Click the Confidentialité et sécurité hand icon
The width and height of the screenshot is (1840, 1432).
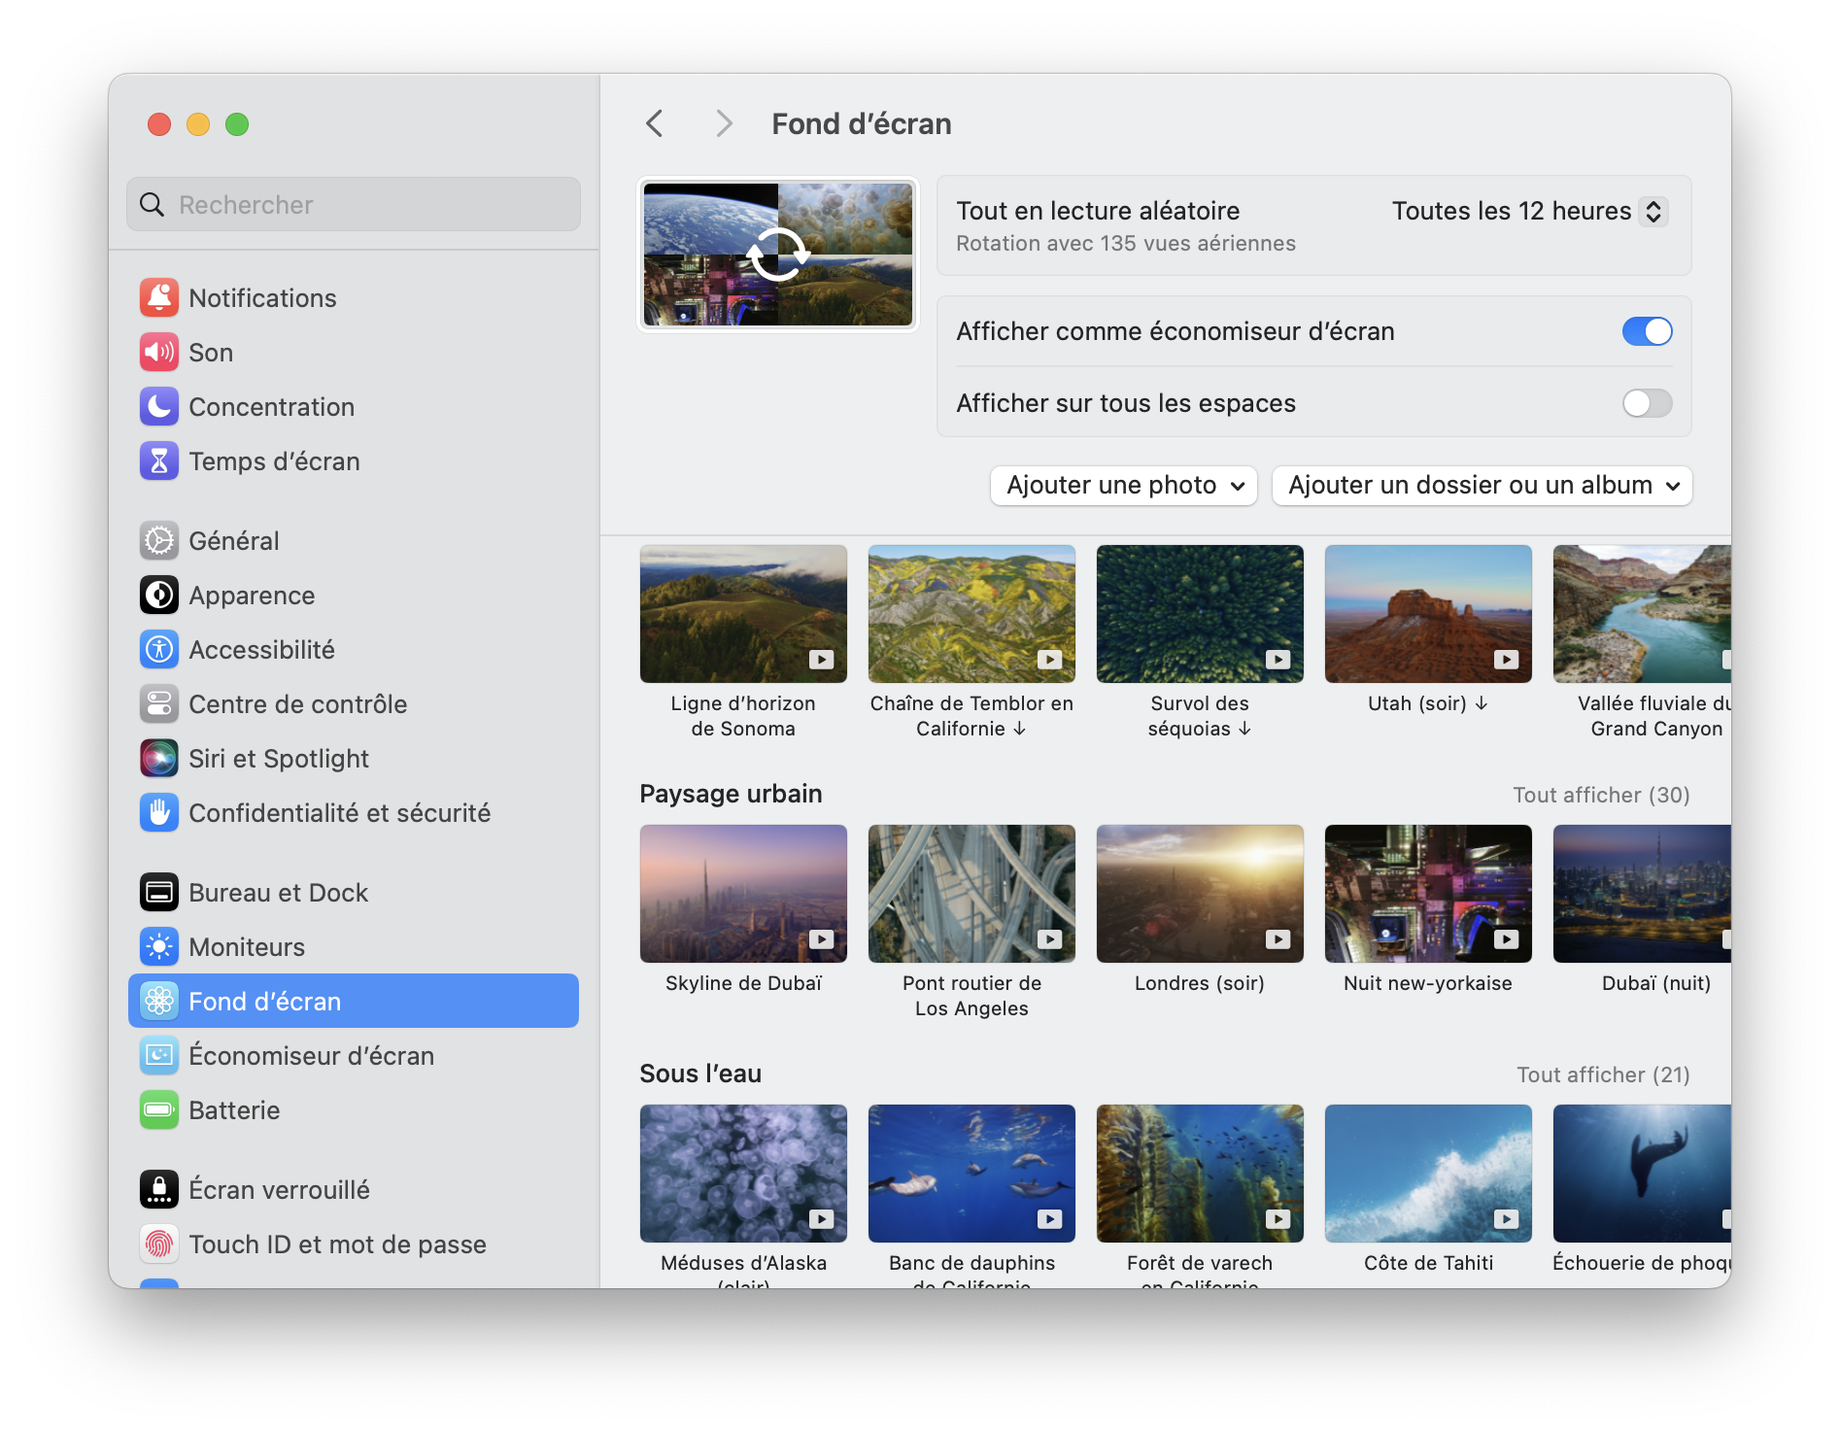(x=159, y=813)
